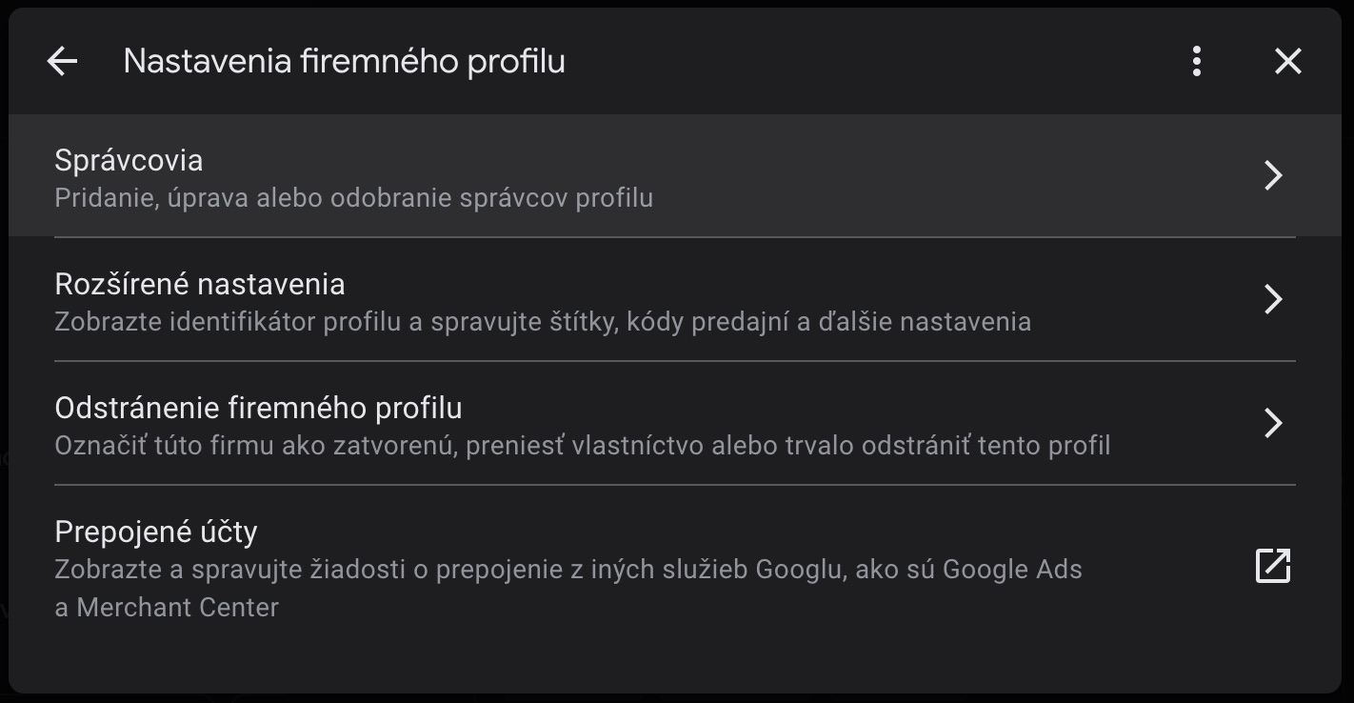Click the "Google Ads" mention in description
This screenshot has width=1354, height=703.
tap(1012, 570)
